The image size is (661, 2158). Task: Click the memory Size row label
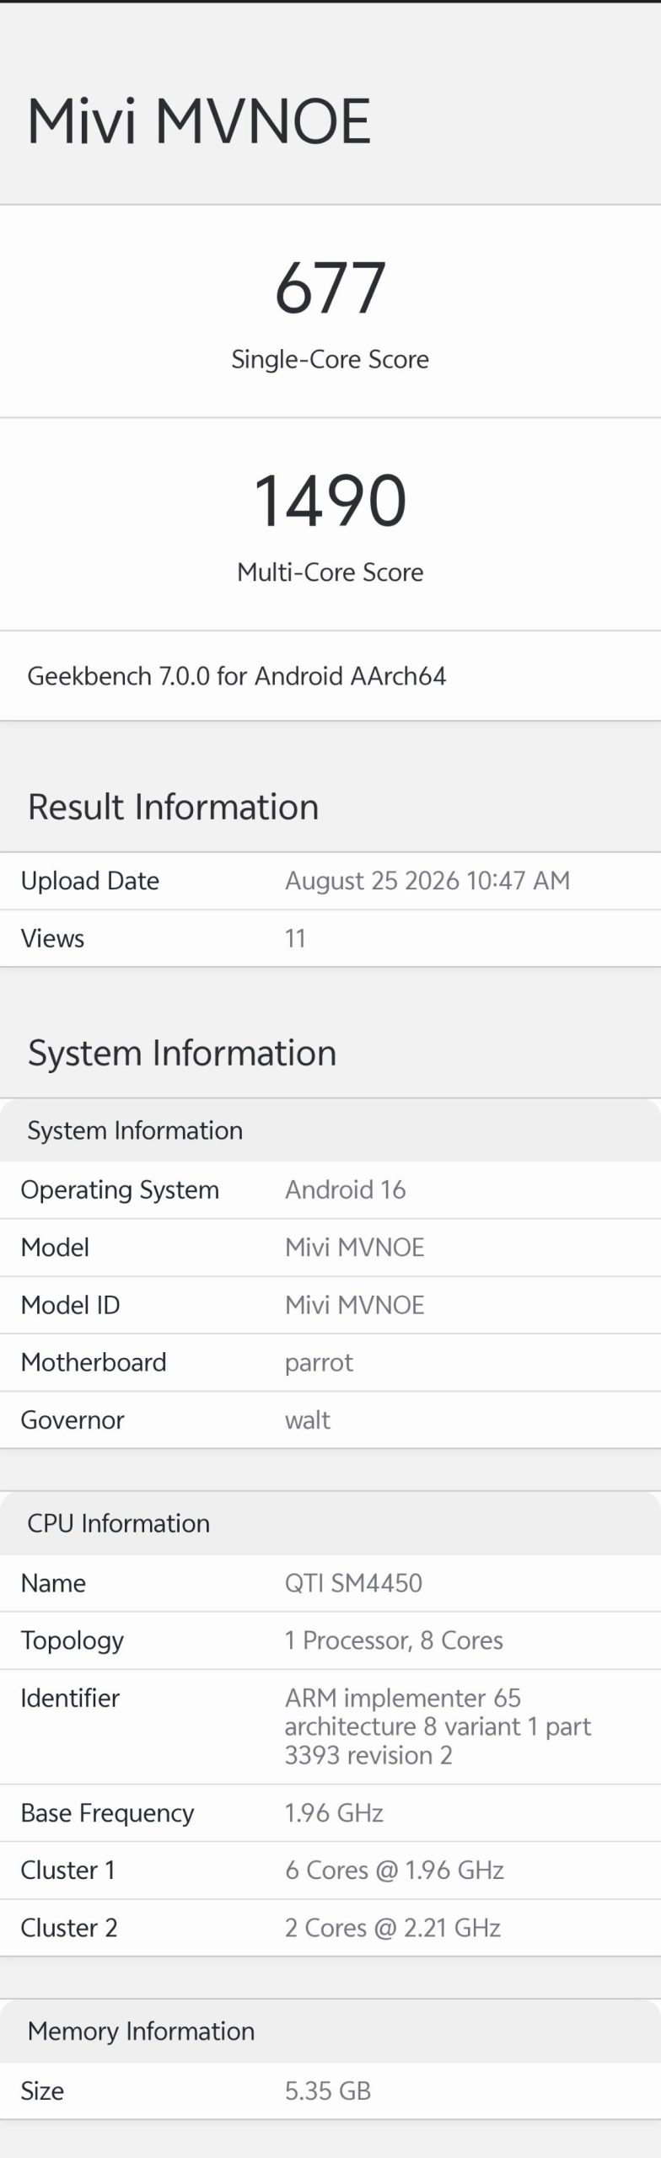point(42,2091)
